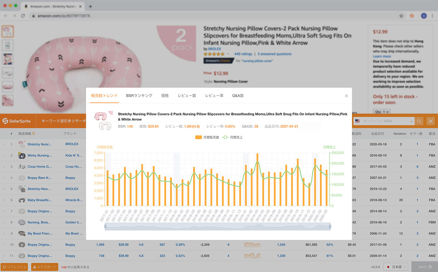Close the SellerSprite panel with the X

click(431, 121)
